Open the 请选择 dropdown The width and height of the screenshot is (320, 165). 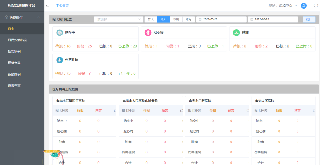[119, 19]
